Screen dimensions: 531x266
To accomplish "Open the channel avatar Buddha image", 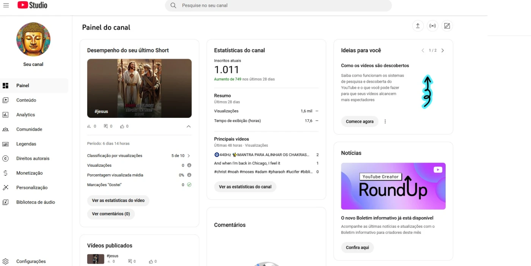I will [33, 39].
